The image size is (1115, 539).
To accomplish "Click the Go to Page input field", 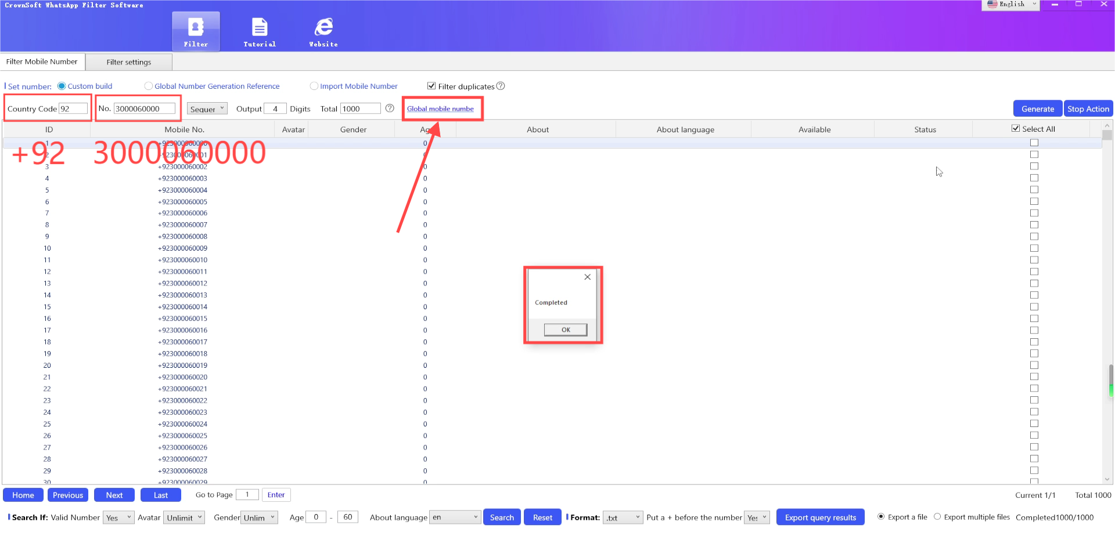I will (x=247, y=495).
